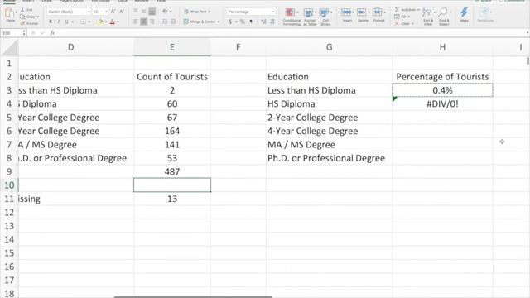This screenshot has height=298, width=530.
Task: Select column H header
Action: [x=442, y=47]
